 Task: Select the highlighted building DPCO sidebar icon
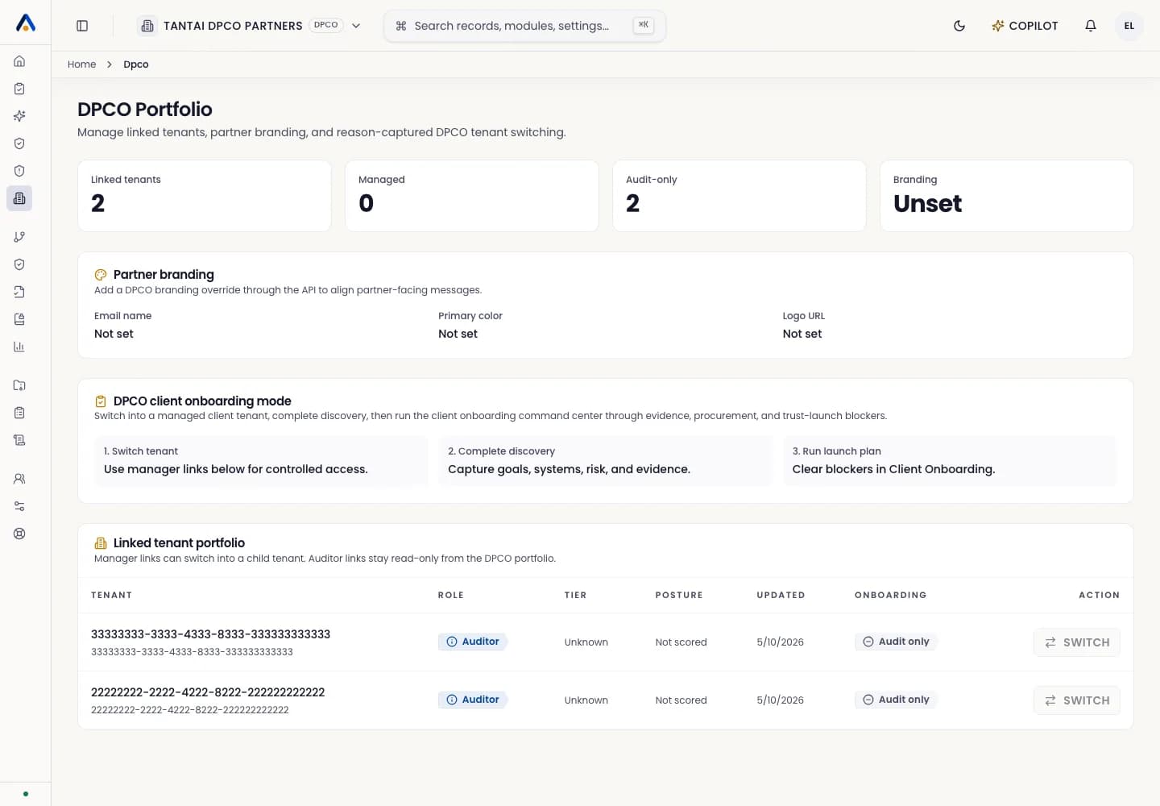pos(19,198)
